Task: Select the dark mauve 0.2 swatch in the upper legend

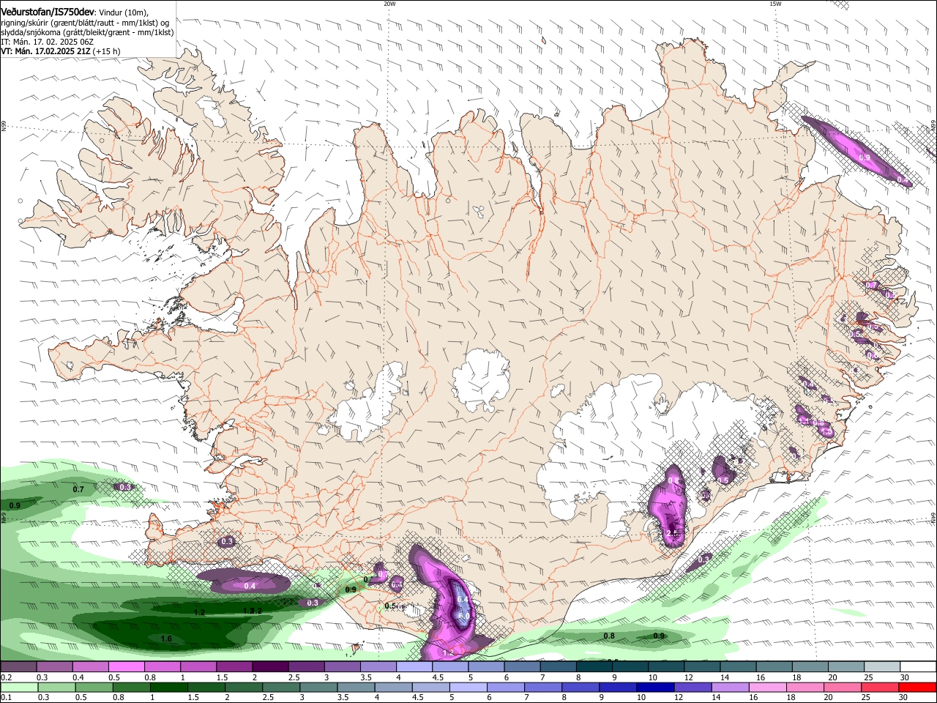Action: click(18, 667)
